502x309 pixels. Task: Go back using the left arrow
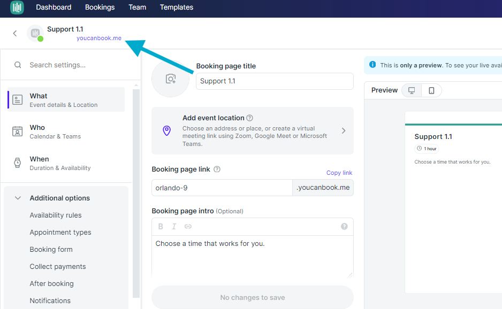pyautogui.click(x=15, y=33)
